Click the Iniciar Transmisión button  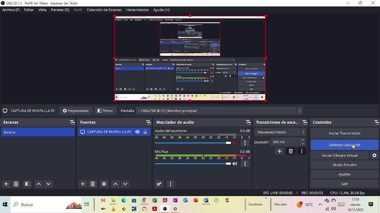click(344, 133)
